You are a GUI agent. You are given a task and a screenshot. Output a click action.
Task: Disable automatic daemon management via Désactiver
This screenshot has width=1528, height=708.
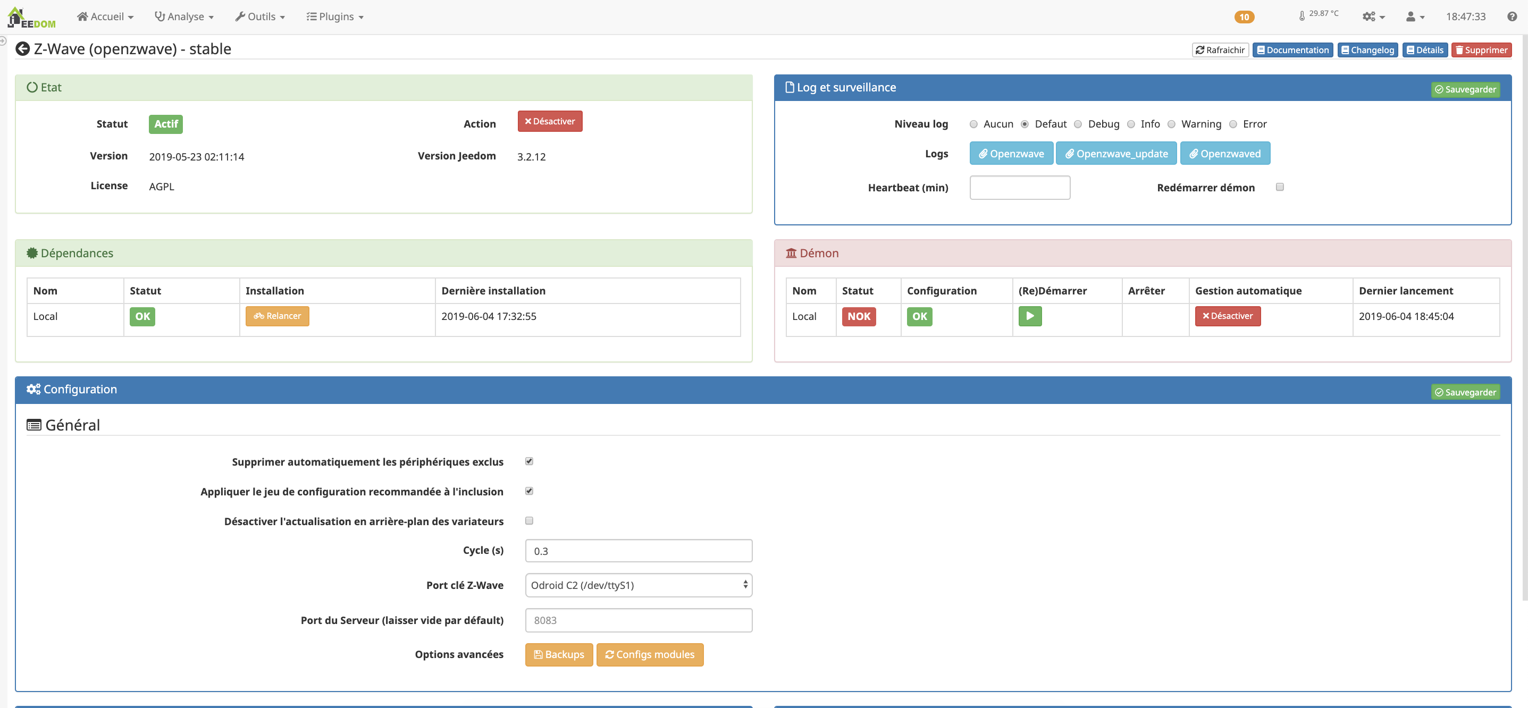(1227, 316)
